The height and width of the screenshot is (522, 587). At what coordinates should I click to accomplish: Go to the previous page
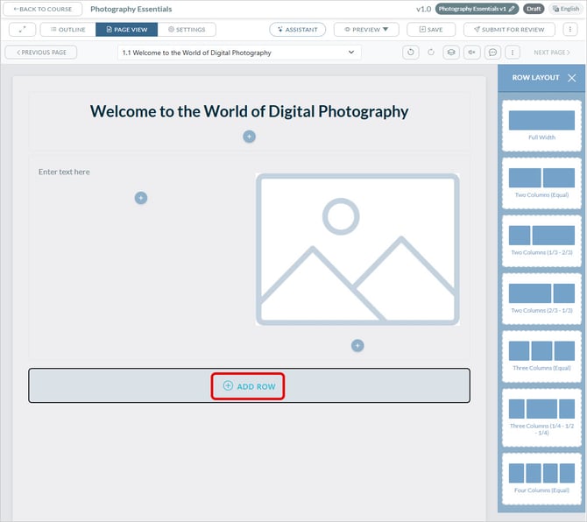(x=41, y=53)
